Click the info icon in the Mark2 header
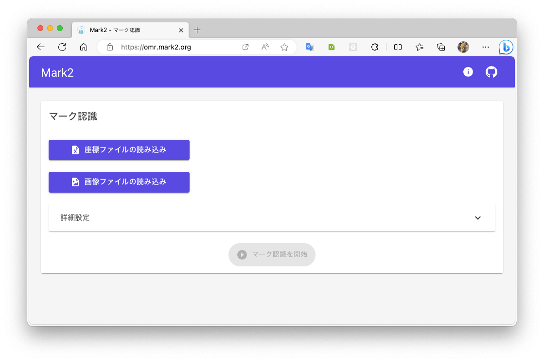Screen dimensions: 544x362 [468, 72]
